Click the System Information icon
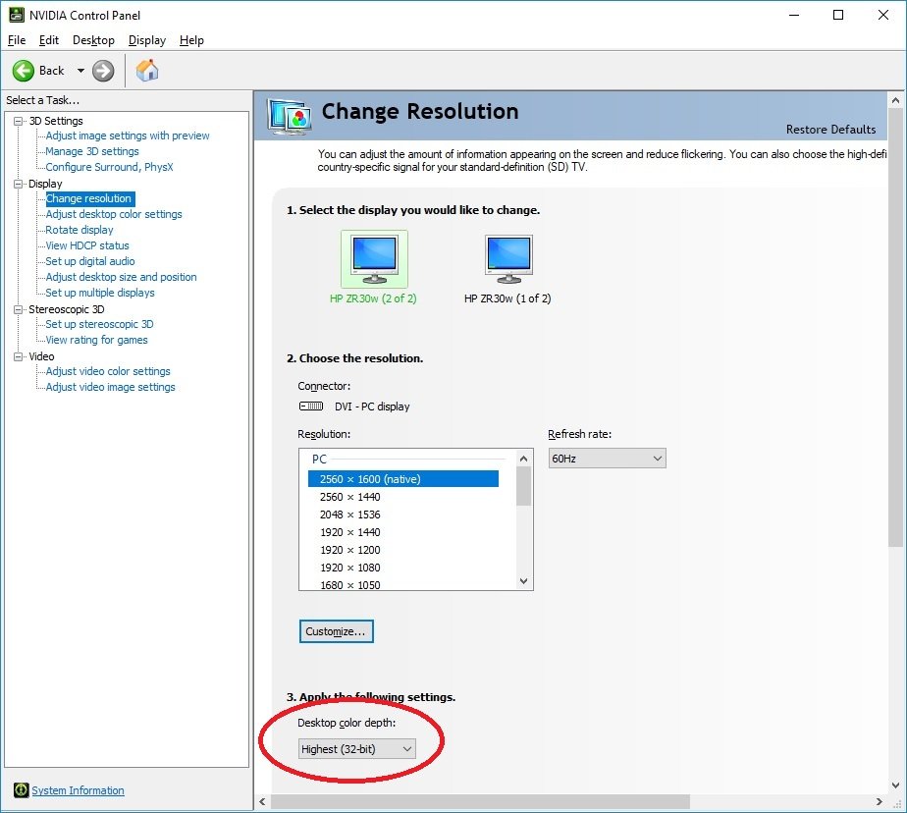This screenshot has height=813, width=907. coord(21,789)
